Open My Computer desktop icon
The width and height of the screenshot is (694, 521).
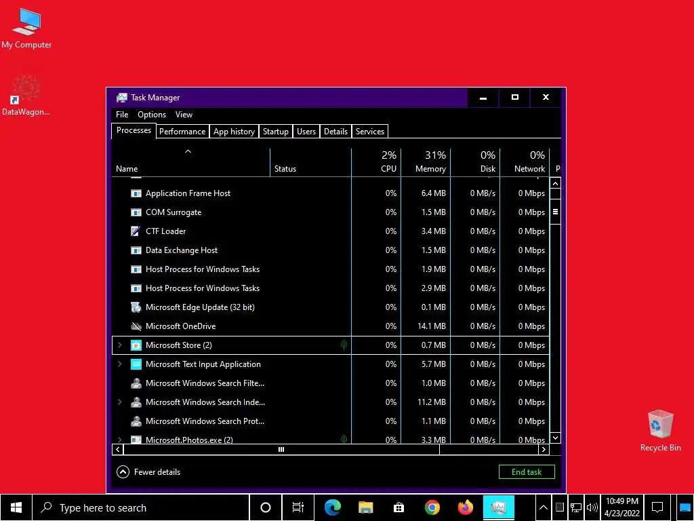pyautogui.click(x=26, y=28)
